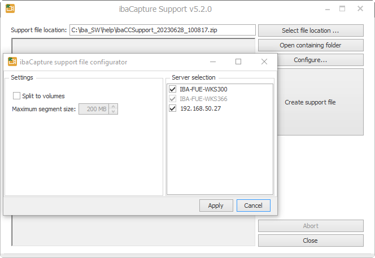Increase maximum segment size with up arrow
The height and width of the screenshot is (258, 375).
click(113, 106)
